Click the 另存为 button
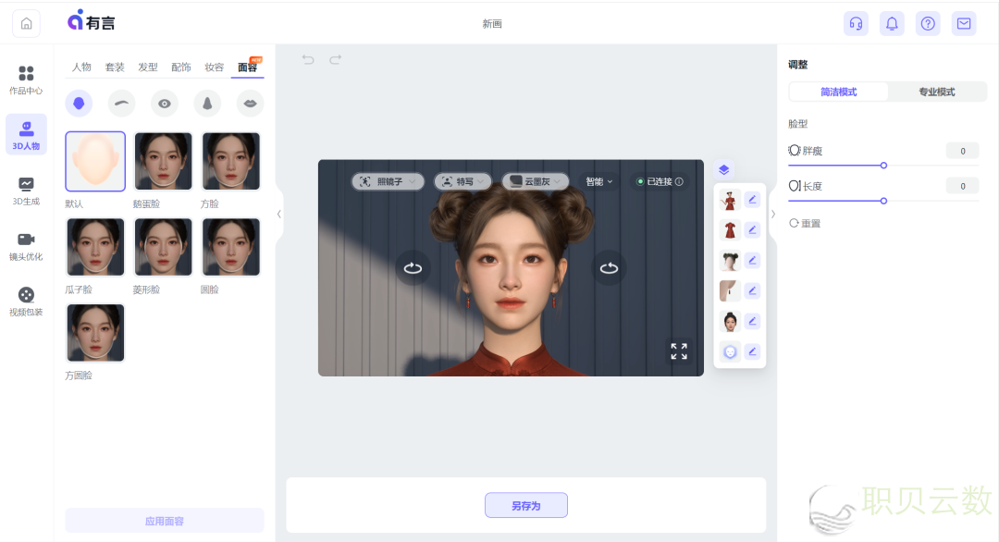This screenshot has width=999, height=542. point(525,504)
